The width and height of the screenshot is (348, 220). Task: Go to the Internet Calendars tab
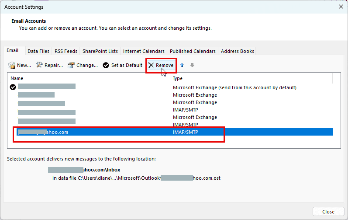click(x=144, y=51)
